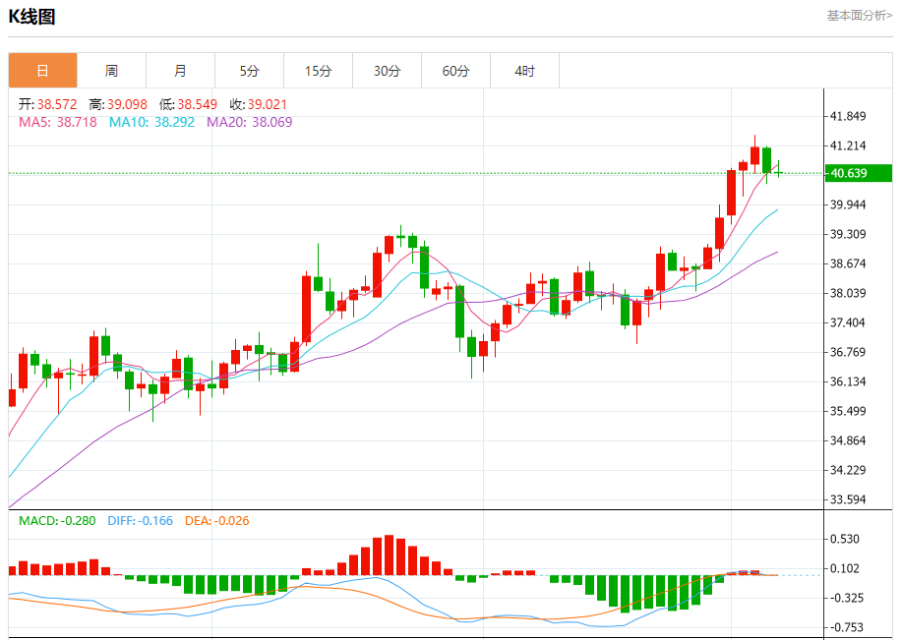Open the 5分 interval tab
901x640 pixels.
click(x=249, y=71)
